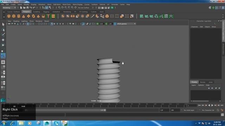Toggle select by object type mode

pos(47,8)
